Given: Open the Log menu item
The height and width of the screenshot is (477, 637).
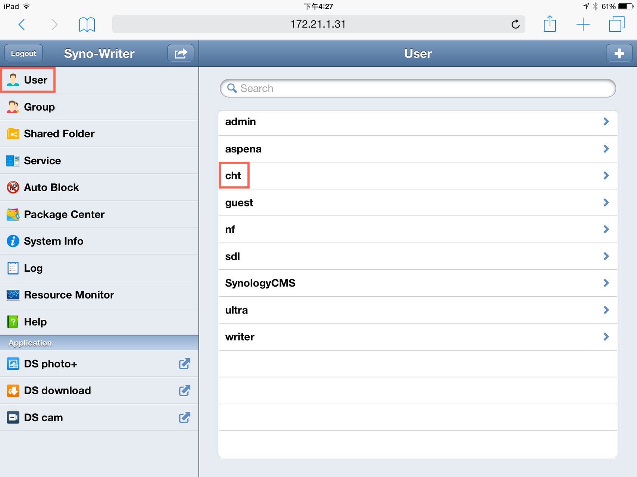Looking at the screenshot, I should [99, 268].
